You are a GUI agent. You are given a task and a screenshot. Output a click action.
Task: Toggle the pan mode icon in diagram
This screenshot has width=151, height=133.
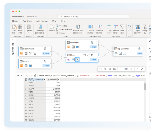coord(105,69)
